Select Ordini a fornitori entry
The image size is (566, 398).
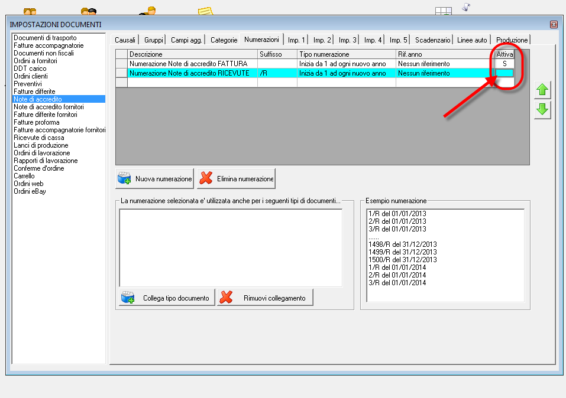(59, 61)
